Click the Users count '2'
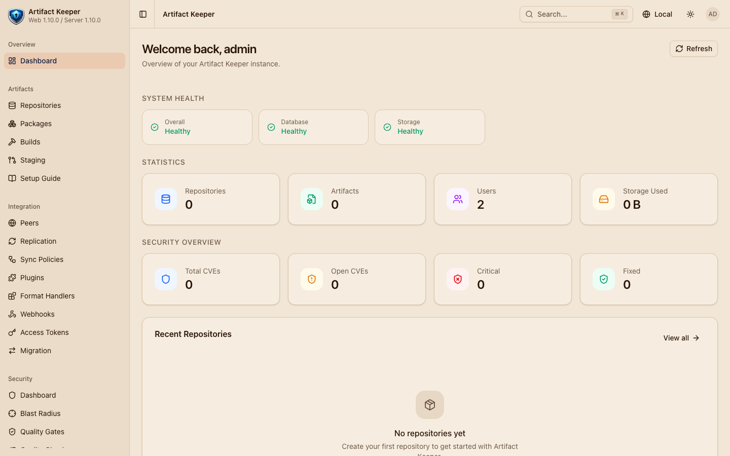730x456 pixels. (481, 205)
